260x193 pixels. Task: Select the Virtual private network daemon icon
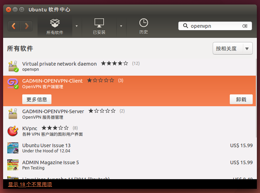pyautogui.click(x=13, y=66)
